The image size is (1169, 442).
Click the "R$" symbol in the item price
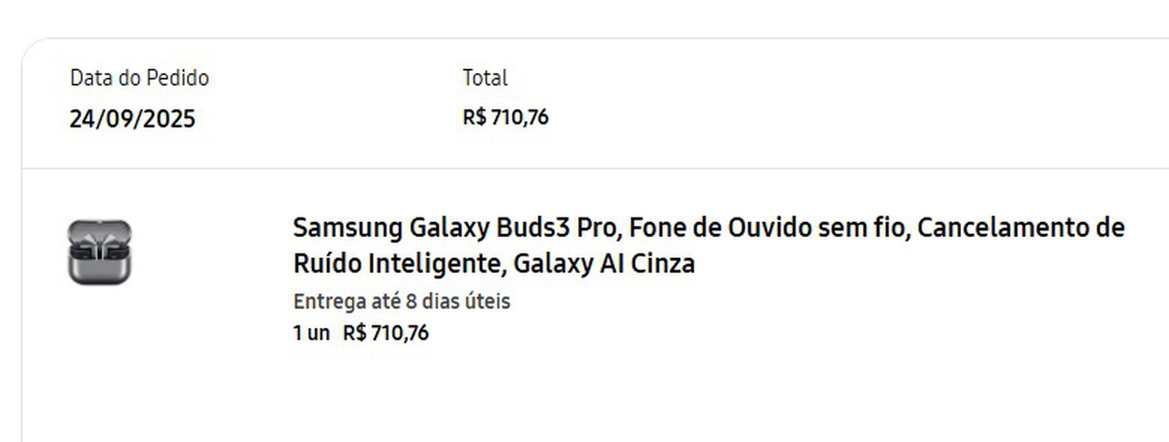pyautogui.click(x=355, y=333)
